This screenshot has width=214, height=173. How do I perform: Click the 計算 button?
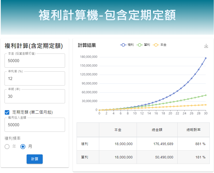pos(35,159)
